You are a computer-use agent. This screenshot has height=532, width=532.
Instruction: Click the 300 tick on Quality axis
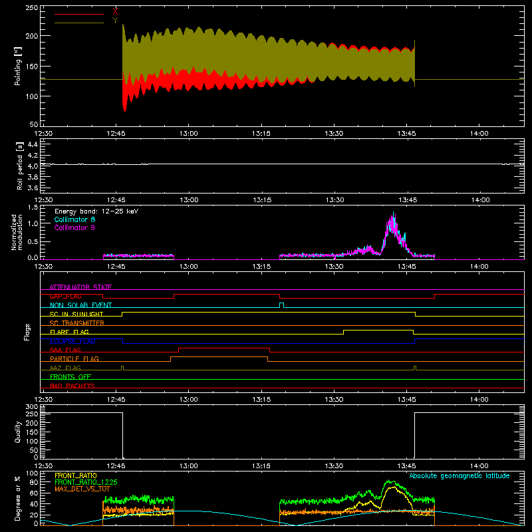pos(32,406)
